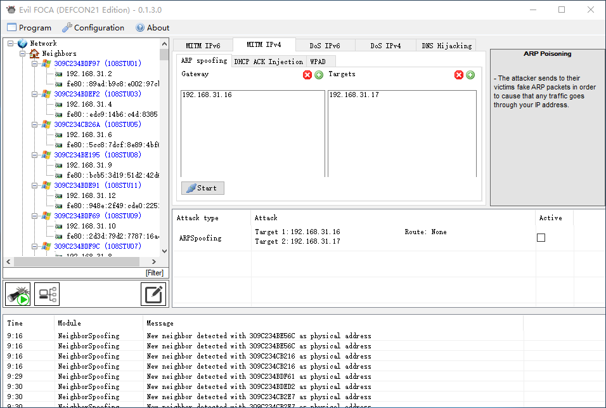
Task: Click Windows icon of 309C234CB26A host
Action: [46, 124]
